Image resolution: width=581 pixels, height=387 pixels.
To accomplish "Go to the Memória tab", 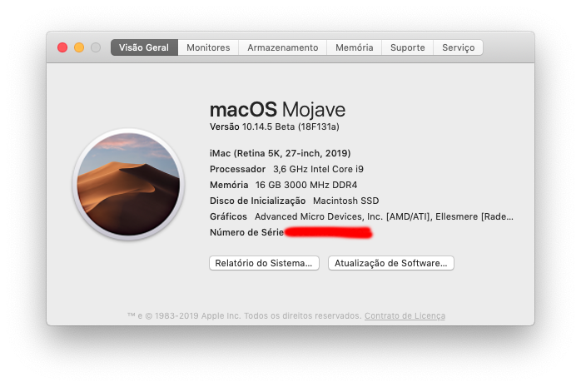I will (x=355, y=47).
